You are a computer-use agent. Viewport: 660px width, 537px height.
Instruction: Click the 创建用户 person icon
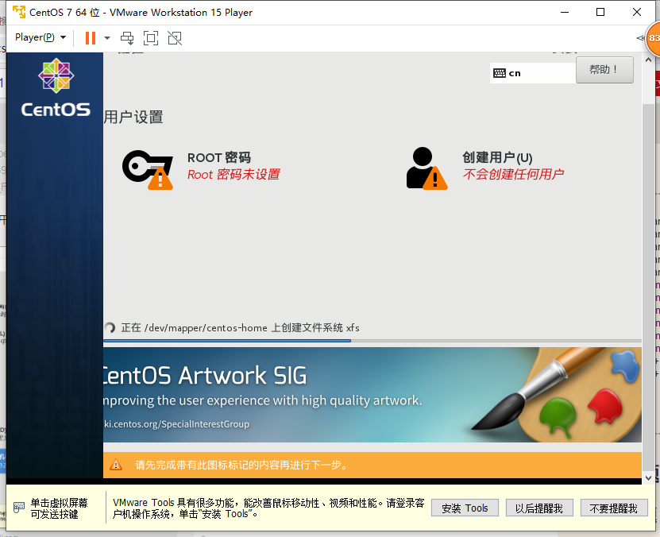point(426,168)
